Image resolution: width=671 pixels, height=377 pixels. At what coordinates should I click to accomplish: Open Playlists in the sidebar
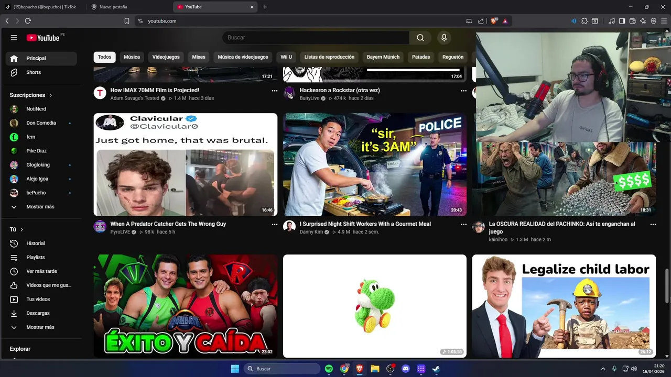(41, 257)
